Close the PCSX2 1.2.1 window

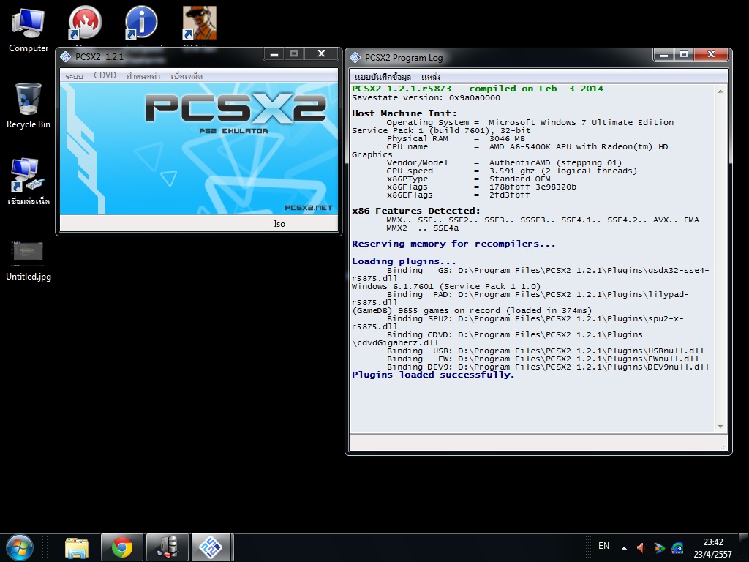point(322,54)
